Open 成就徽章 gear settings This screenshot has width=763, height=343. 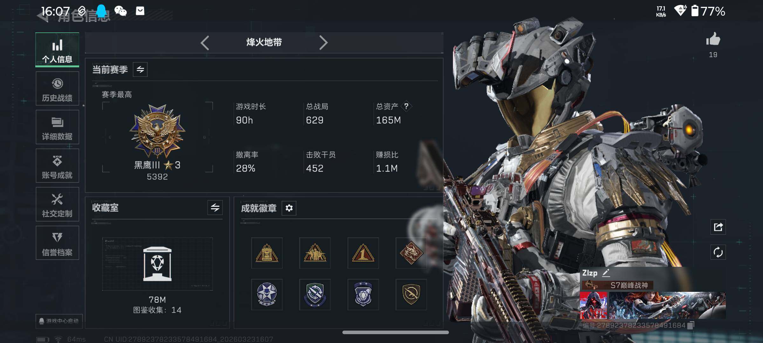[289, 208]
